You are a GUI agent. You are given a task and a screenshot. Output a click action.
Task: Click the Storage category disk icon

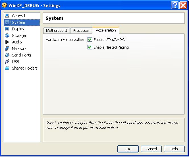(x=7, y=35)
